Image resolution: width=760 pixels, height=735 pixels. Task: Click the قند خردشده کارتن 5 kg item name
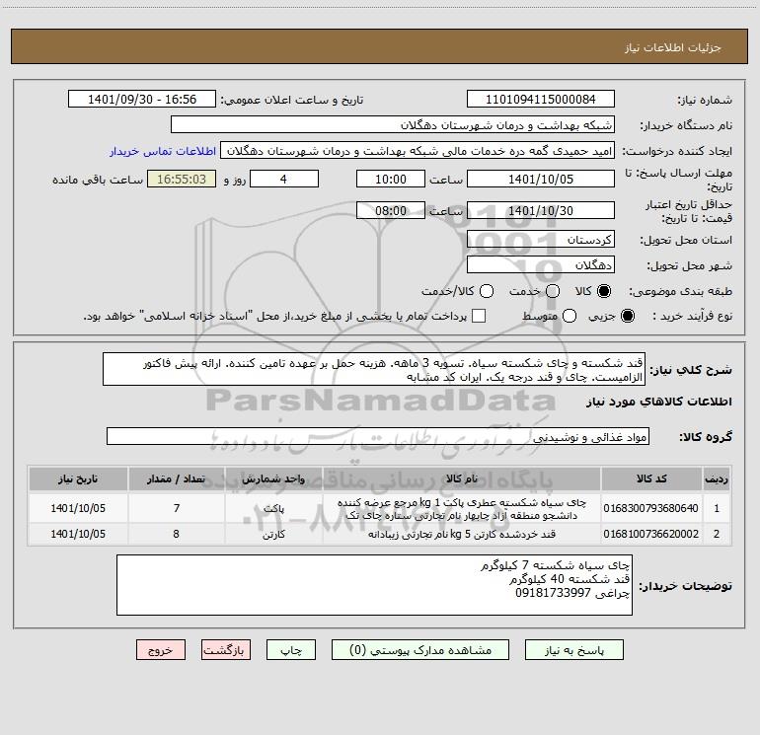coord(462,534)
